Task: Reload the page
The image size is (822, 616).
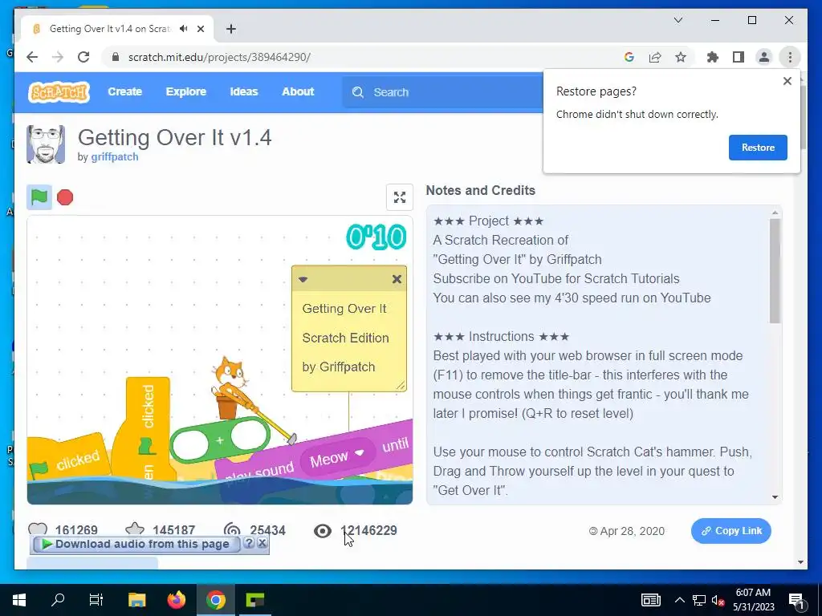Action: pos(83,57)
